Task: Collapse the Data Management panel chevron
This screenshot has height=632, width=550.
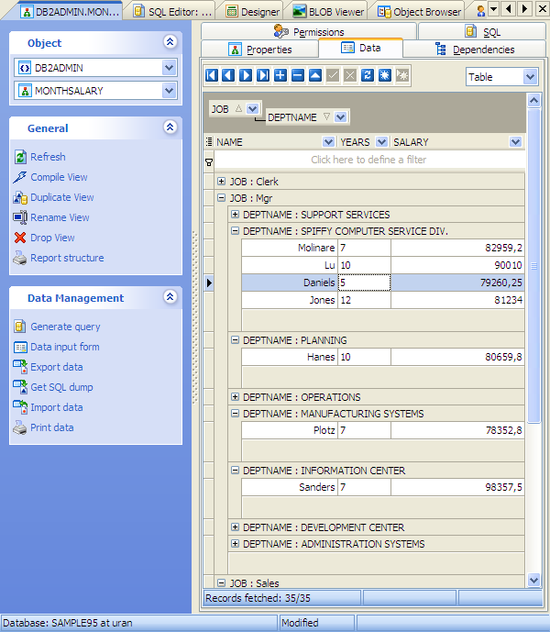Action: tap(170, 296)
